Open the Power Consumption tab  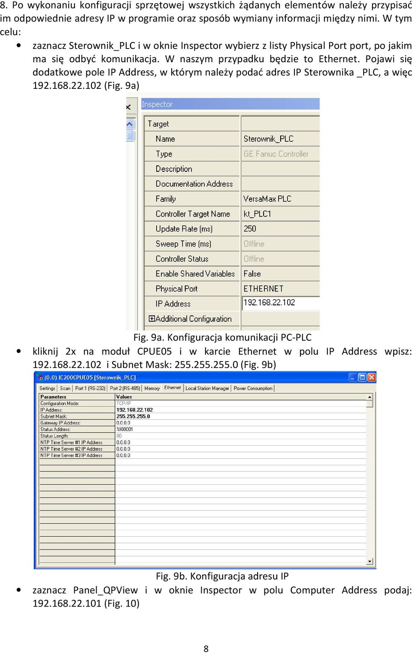point(253,388)
